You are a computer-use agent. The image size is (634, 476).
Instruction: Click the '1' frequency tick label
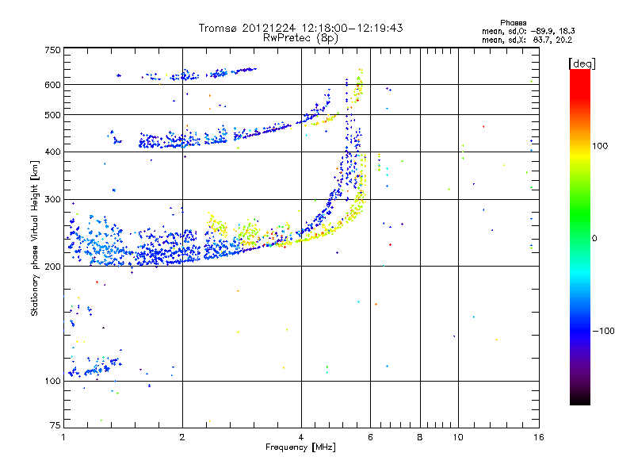coord(63,437)
